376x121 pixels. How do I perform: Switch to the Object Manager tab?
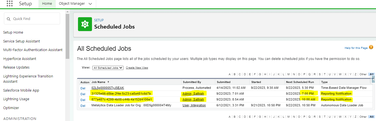coord(72,4)
